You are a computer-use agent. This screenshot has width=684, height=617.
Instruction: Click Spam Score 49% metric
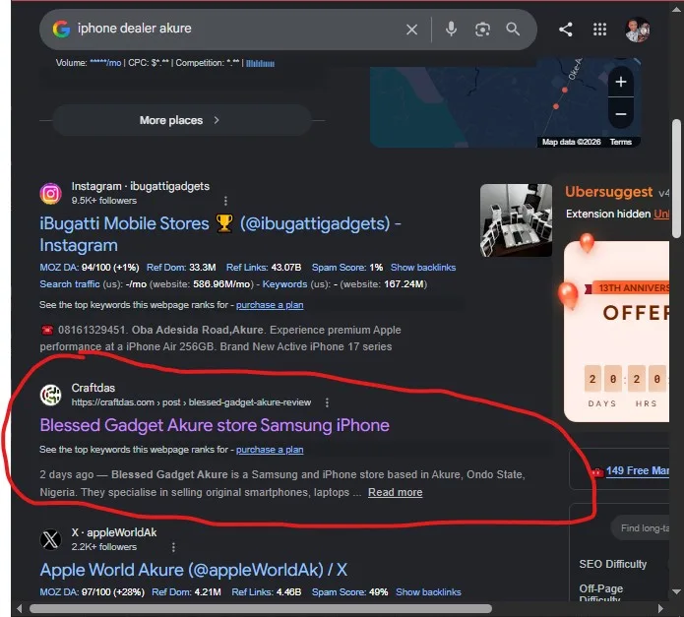point(349,592)
